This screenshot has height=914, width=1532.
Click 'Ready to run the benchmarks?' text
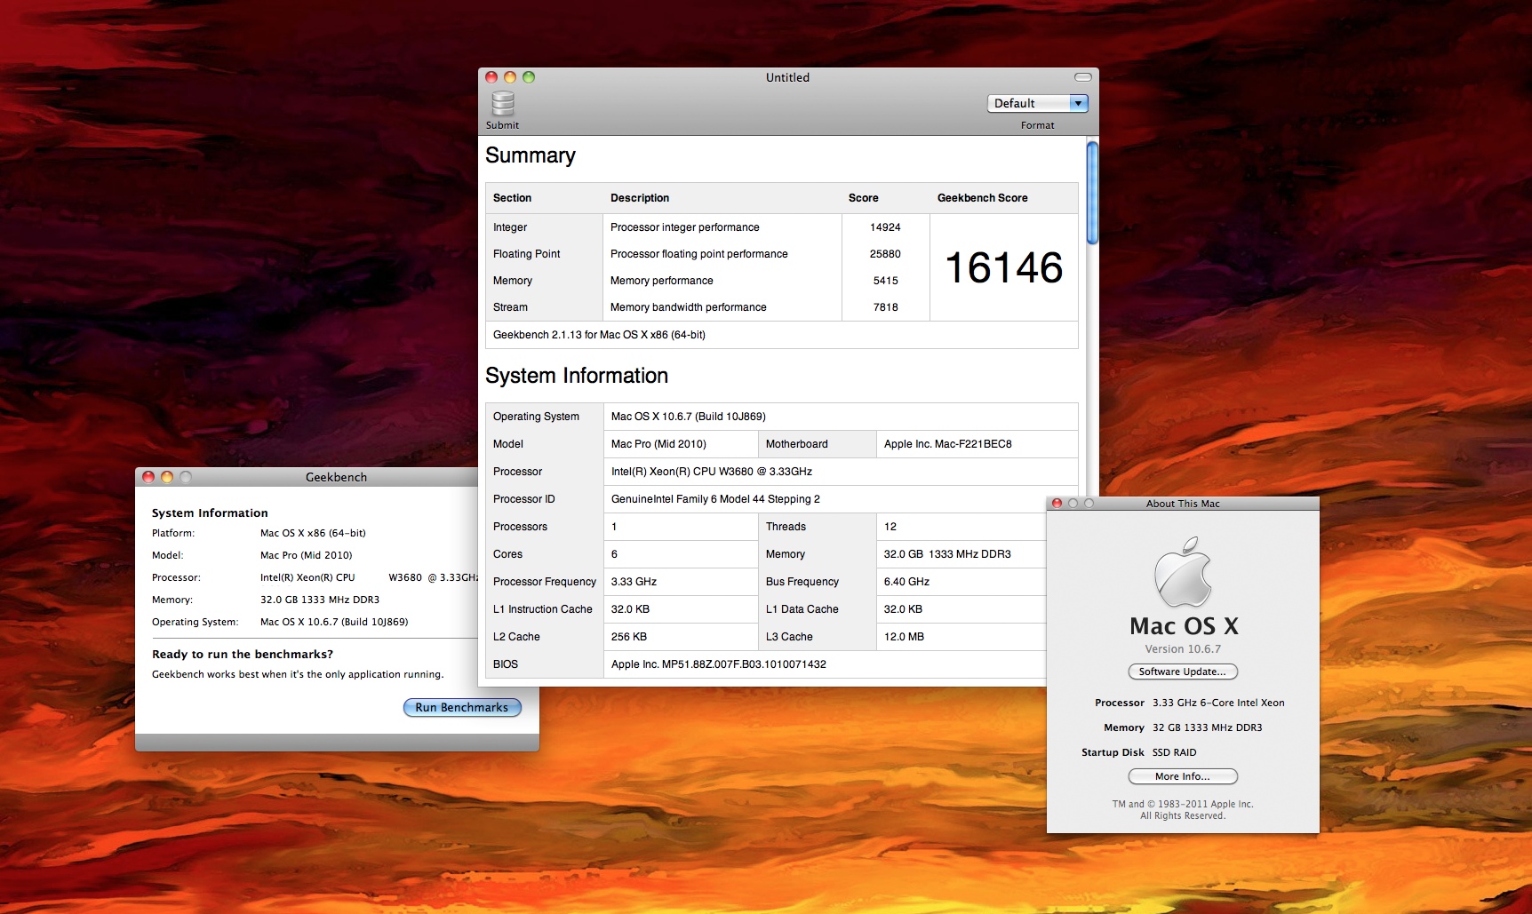[243, 655]
